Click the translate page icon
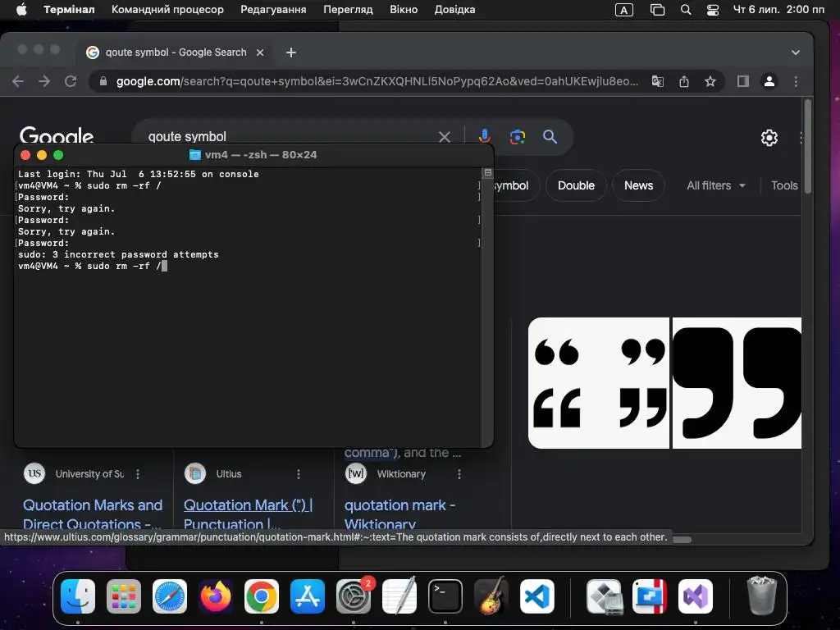The width and height of the screenshot is (840, 630). click(x=657, y=81)
